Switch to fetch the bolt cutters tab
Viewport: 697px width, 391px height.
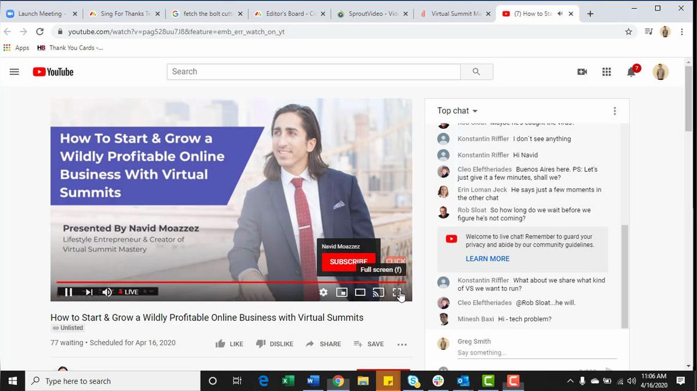point(207,14)
